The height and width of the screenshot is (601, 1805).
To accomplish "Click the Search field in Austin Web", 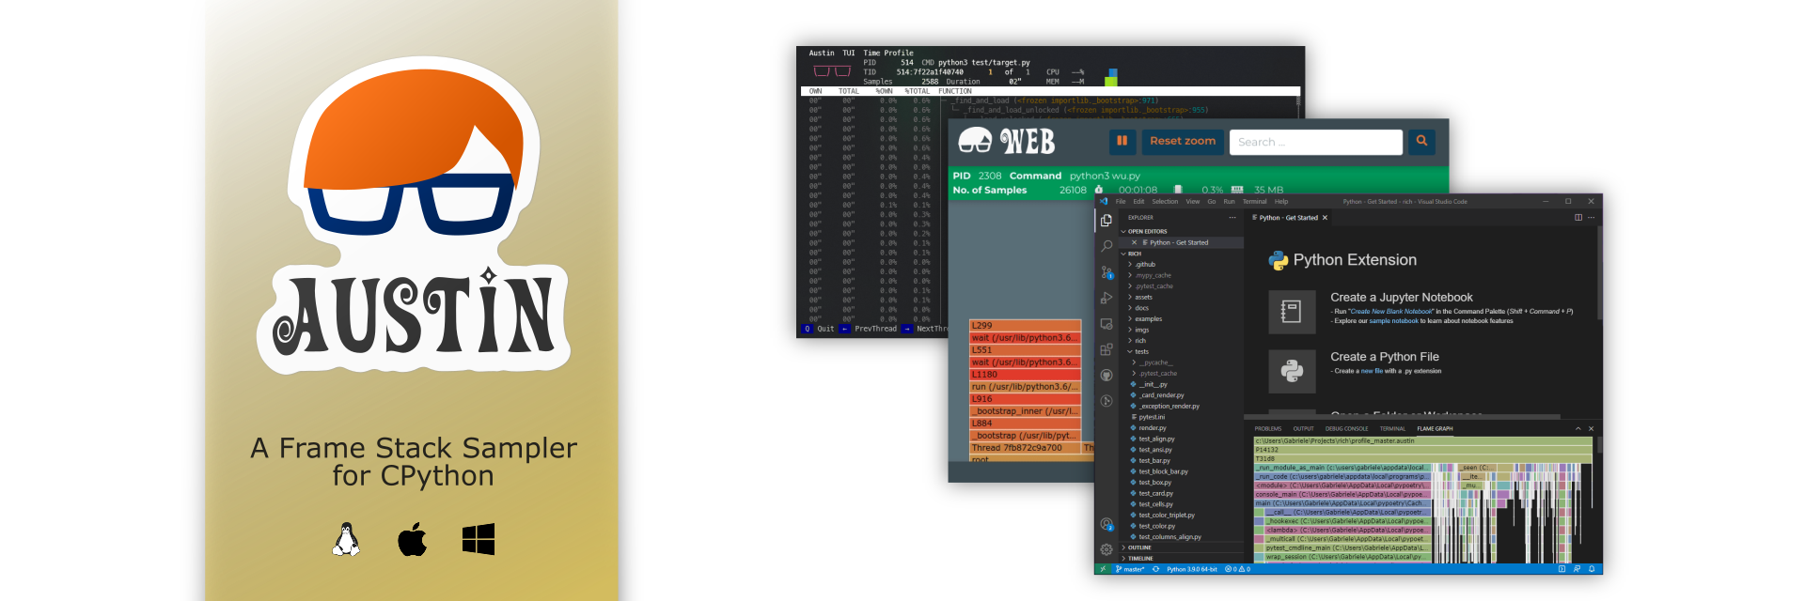I will click(x=1315, y=142).
